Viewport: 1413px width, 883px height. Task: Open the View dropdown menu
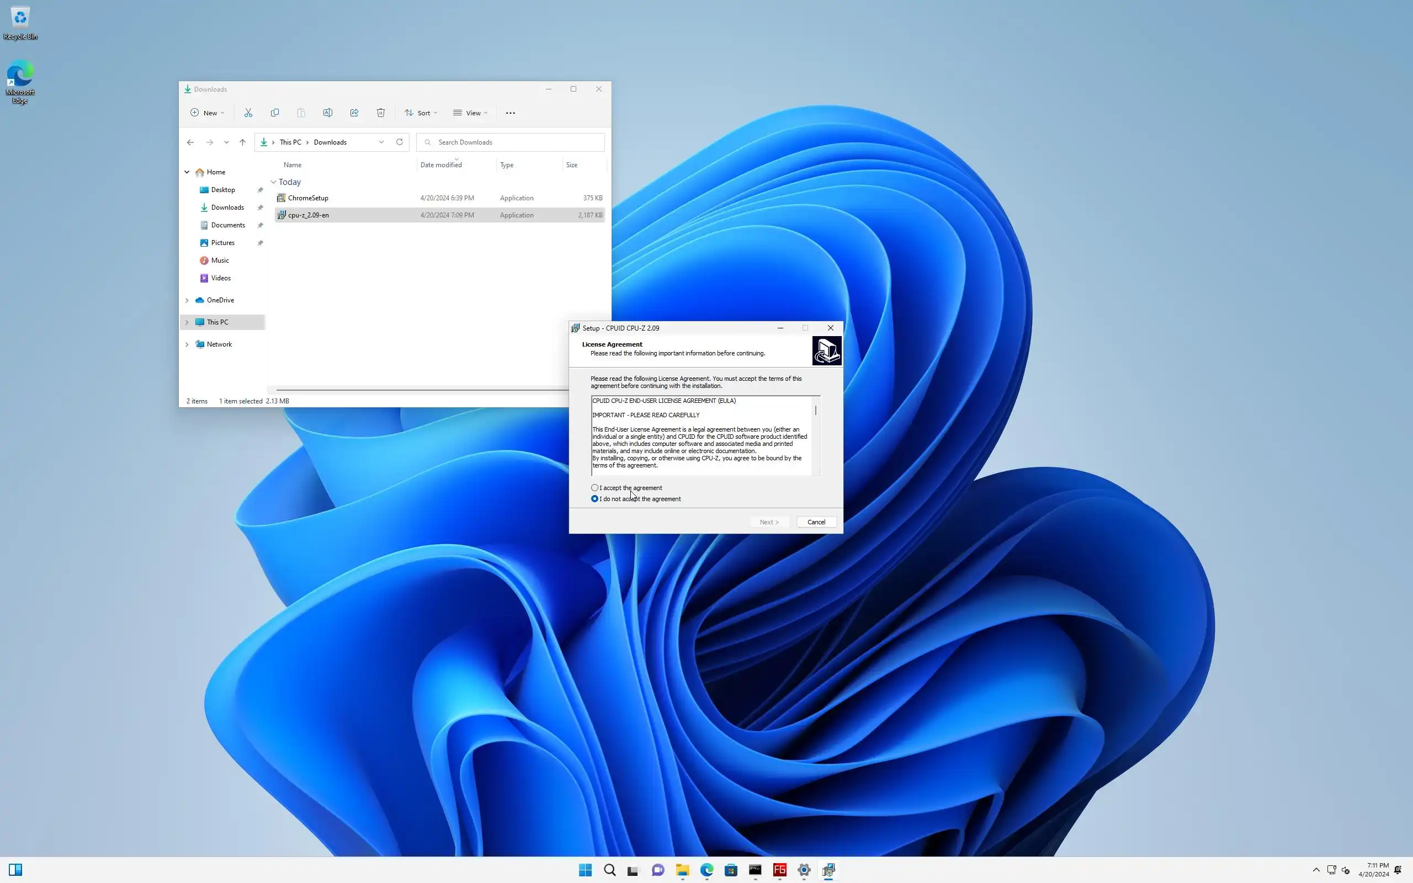(x=470, y=113)
